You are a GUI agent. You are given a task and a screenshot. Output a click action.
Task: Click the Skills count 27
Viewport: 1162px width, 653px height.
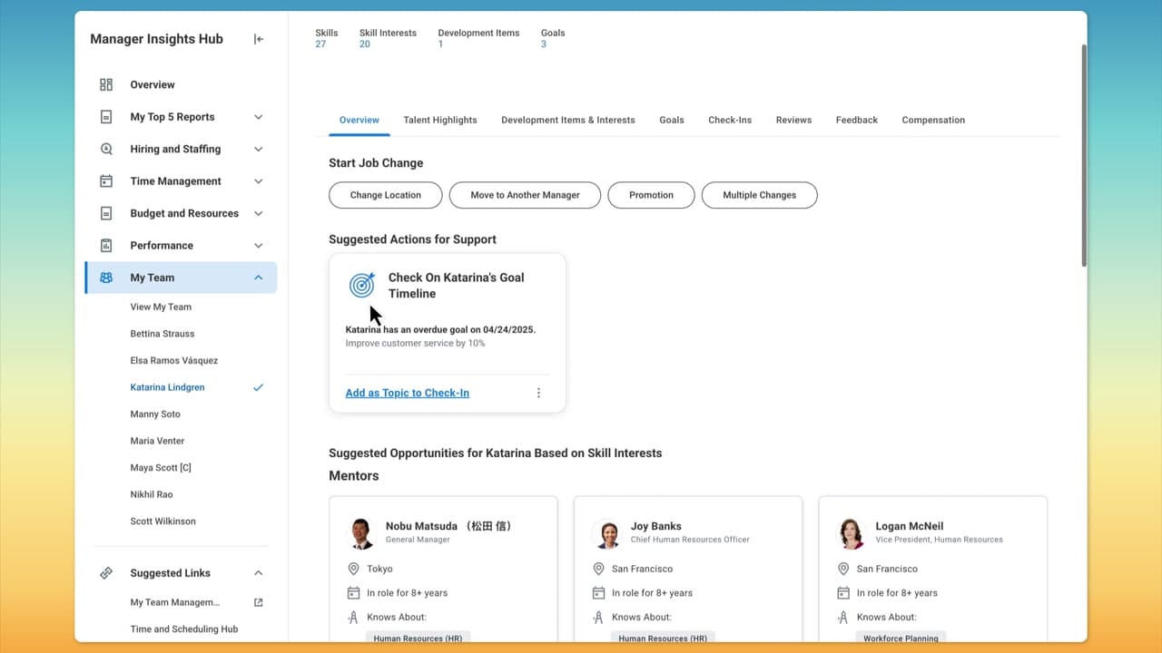point(320,44)
